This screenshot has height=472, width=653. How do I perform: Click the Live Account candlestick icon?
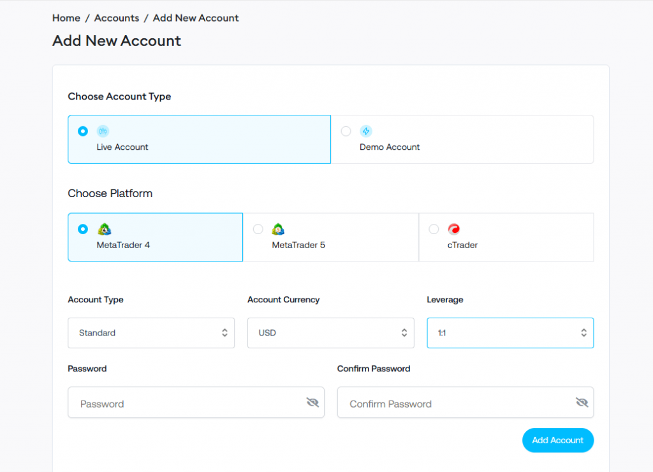(103, 131)
